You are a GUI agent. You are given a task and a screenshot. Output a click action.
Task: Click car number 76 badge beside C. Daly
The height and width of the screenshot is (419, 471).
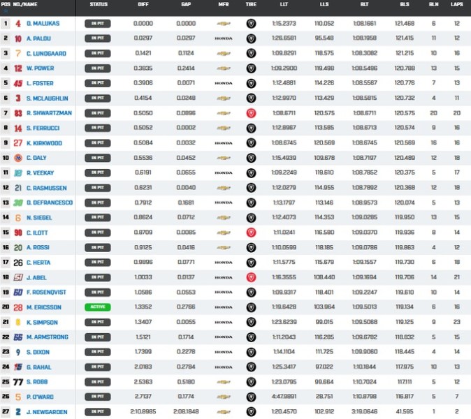18,158
